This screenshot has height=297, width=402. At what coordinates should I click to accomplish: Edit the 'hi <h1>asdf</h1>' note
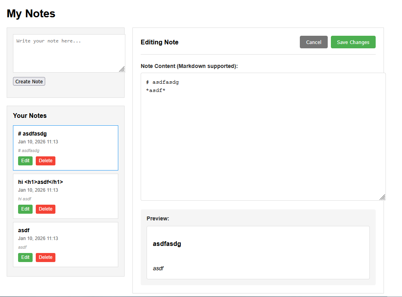click(x=25, y=209)
